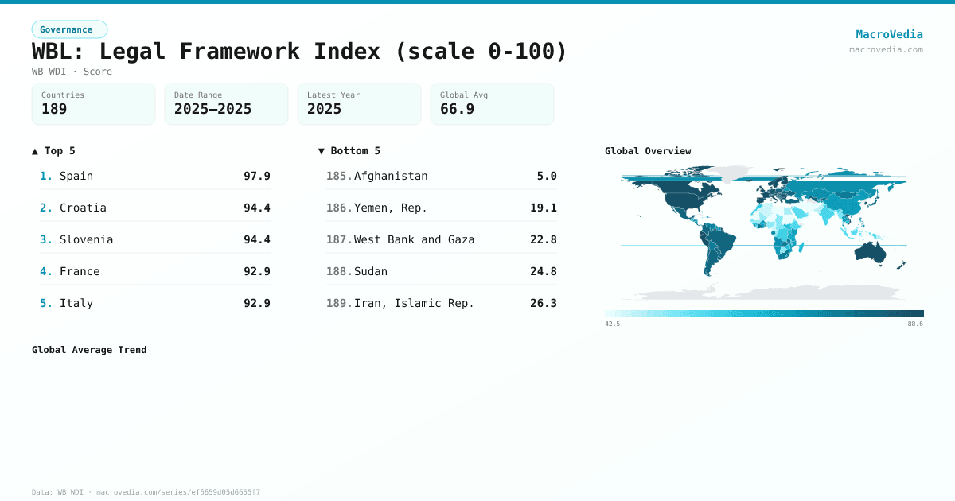This screenshot has width=955, height=501.
Task: Click the Governance category tag
Action: point(69,29)
